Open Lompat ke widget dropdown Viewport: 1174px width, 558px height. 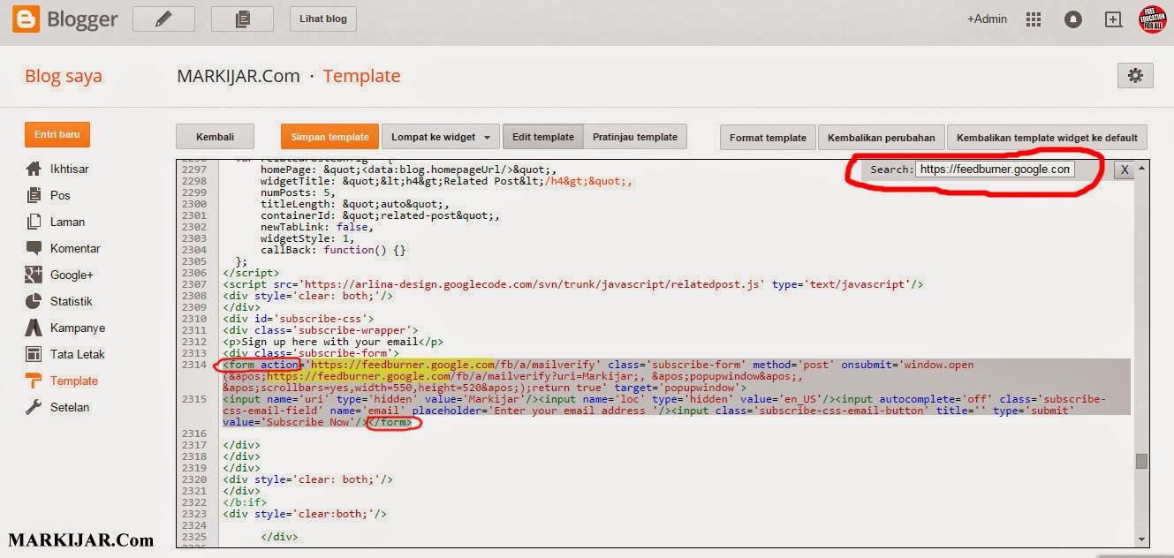[441, 137]
